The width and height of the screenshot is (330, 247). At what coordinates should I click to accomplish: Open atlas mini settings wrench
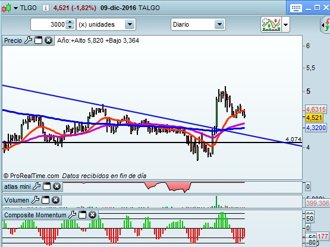37,186
